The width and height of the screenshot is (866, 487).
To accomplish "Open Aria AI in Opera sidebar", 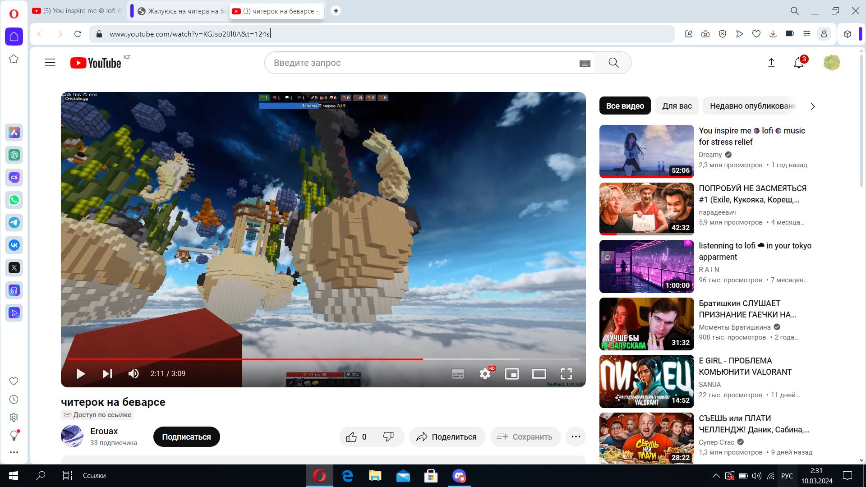I will [x=14, y=132].
